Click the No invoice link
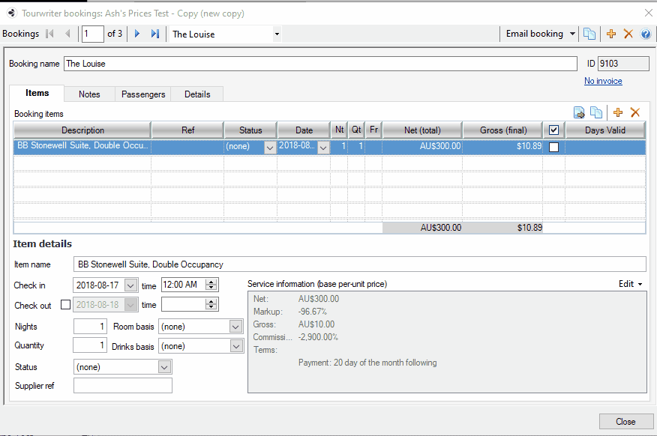657x436 pixels. point(603,81)
